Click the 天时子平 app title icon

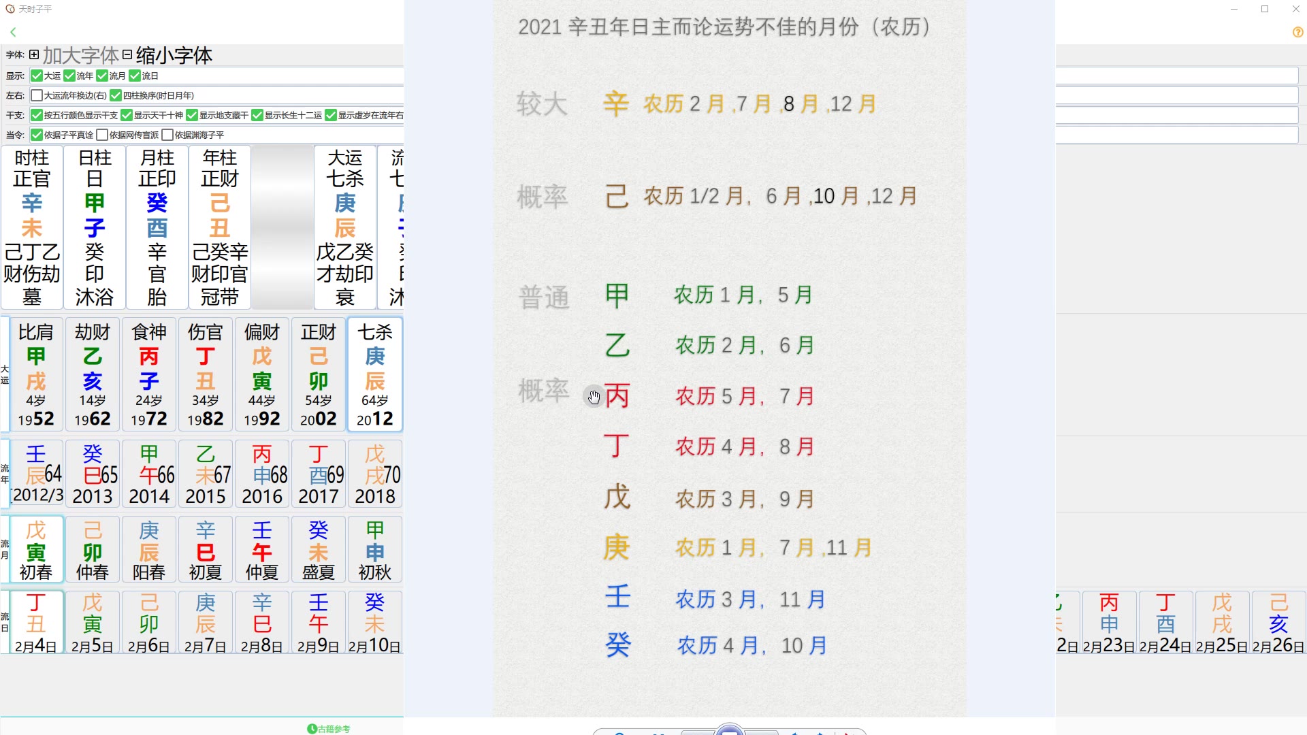tap(10, 9)
